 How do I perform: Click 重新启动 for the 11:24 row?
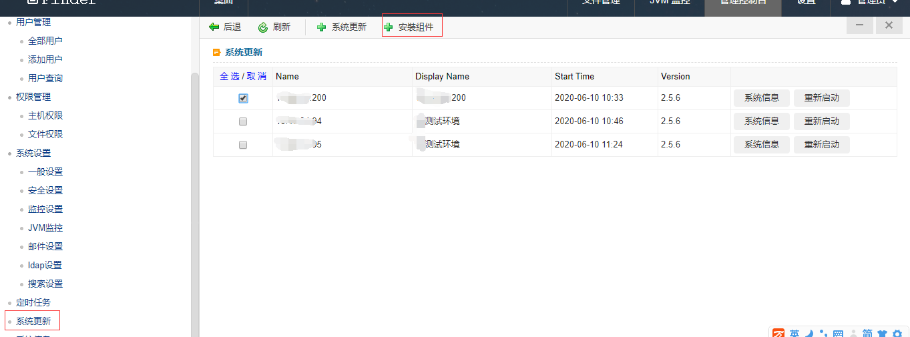point(822,145)
